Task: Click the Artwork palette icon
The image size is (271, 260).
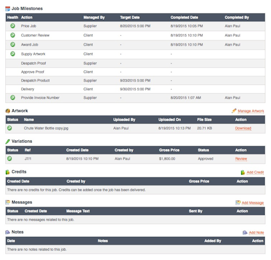Action: click(8, 111)
